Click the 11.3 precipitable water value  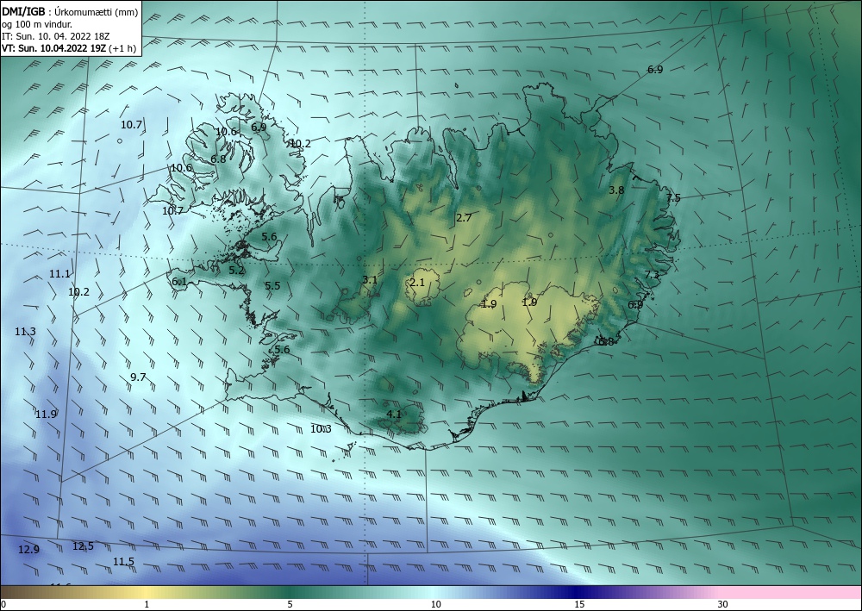[25, 331]
